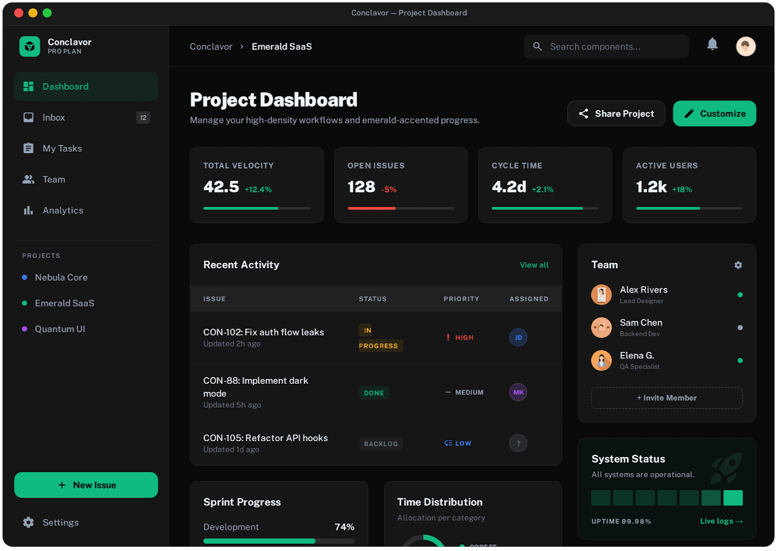Click the View all link in Recent Activity
778x551 pixels.
coord(534,265)
